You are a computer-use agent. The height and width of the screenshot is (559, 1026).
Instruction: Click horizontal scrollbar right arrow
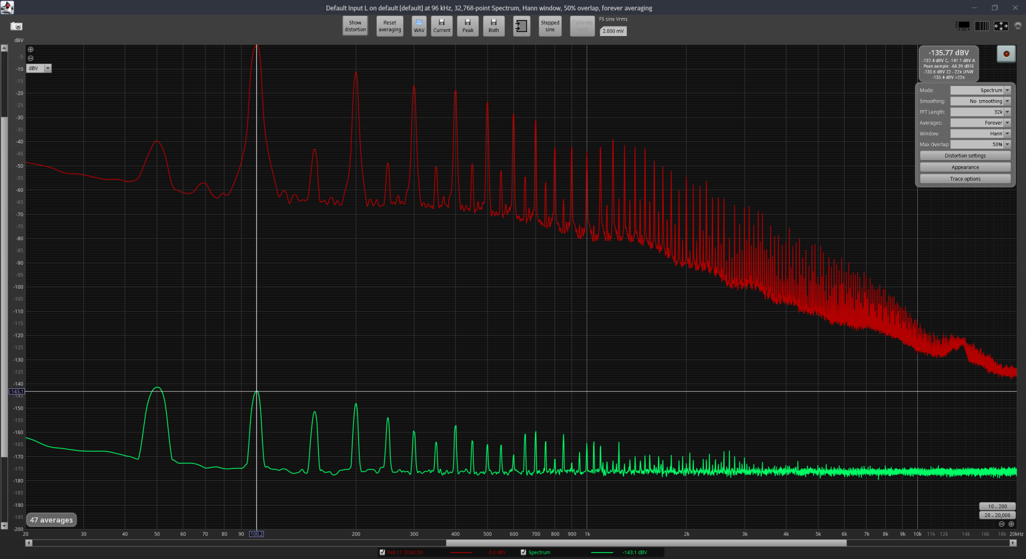pos(1013,543)
